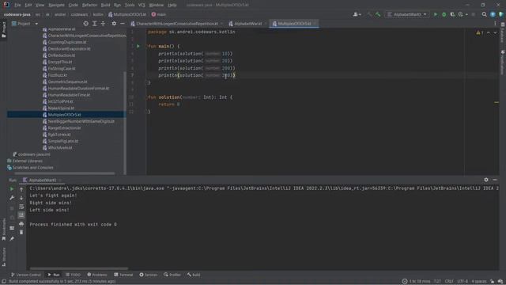Open the editor tabs more-options dots
This screenshot has height=285, width=506.
[495, 24]
